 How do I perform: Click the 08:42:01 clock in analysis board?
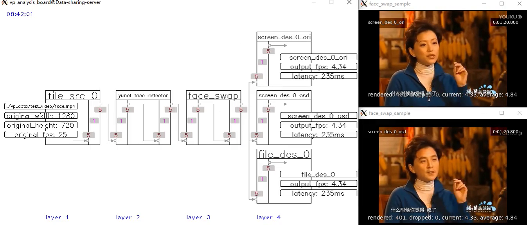click(x=20, y=14)
